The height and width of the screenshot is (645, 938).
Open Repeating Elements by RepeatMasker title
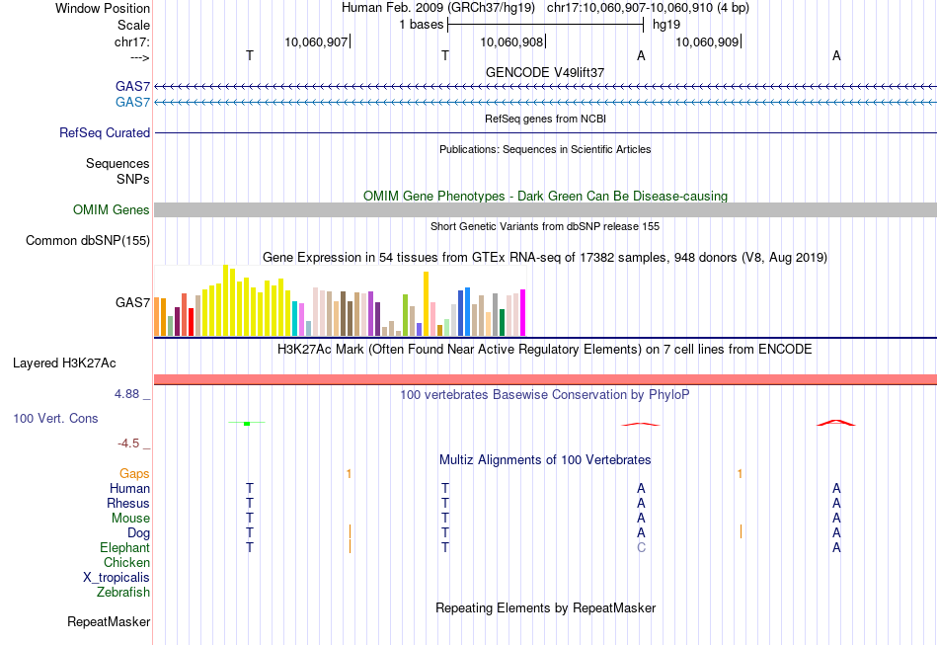[545, 607]
